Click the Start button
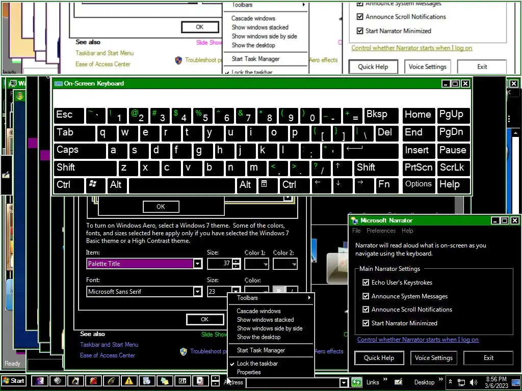The width and height of the screenshot is (522, 391). pos(14,381)
